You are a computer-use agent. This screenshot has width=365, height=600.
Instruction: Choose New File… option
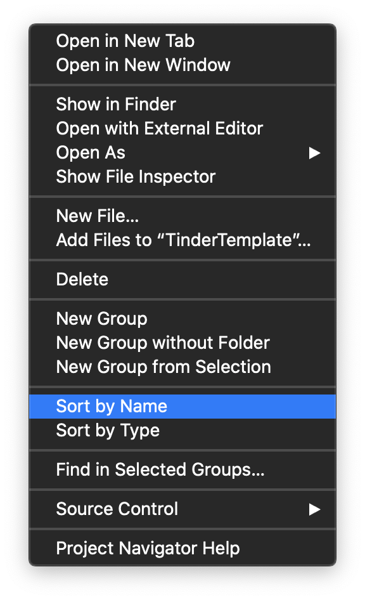pyautogui.click(x=182, y=216)
